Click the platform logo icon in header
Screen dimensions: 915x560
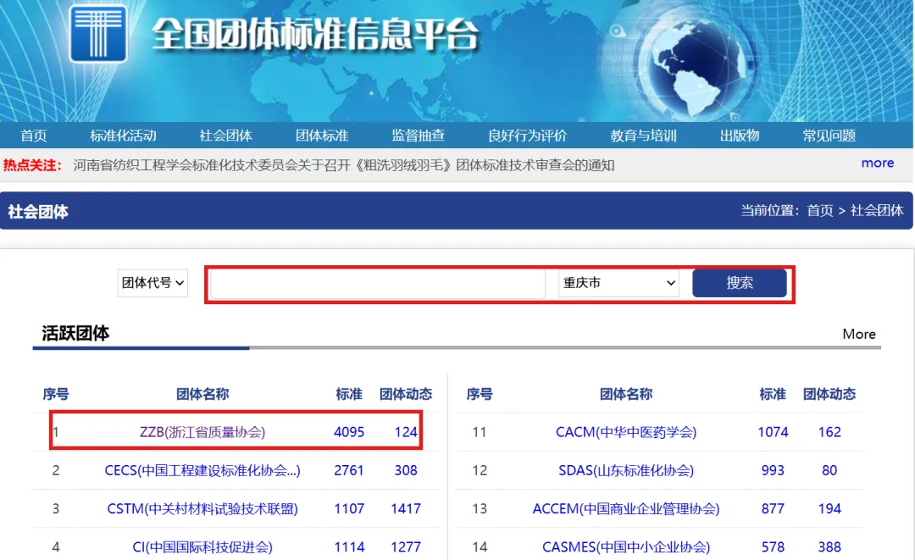[98, 33]
